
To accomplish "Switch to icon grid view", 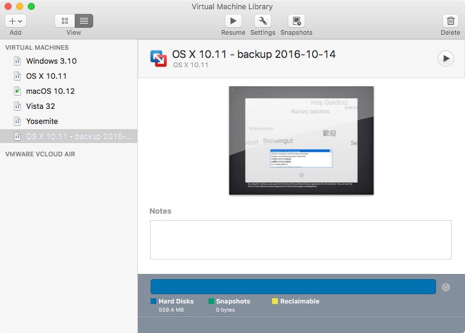I will (65, 21).
